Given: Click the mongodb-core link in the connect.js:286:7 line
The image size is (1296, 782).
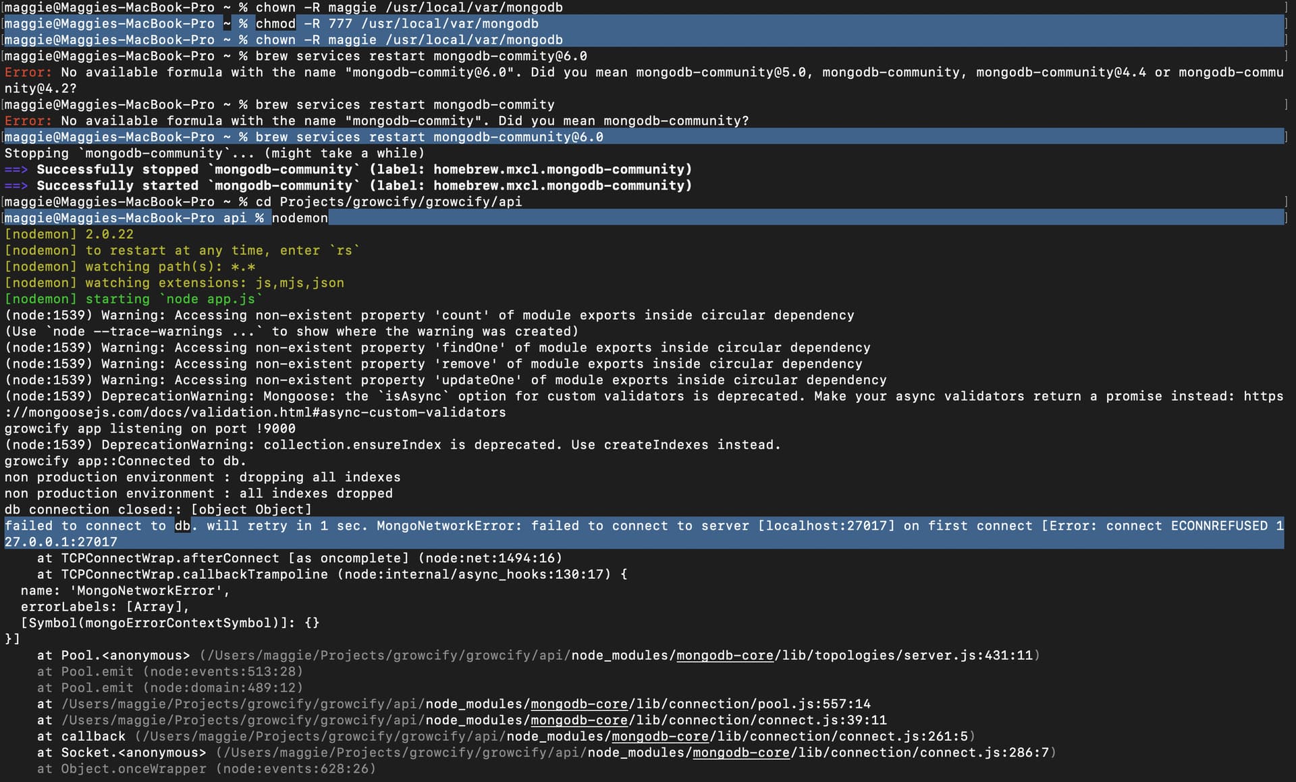Looking at the screenshot, I should coord(740,752).
